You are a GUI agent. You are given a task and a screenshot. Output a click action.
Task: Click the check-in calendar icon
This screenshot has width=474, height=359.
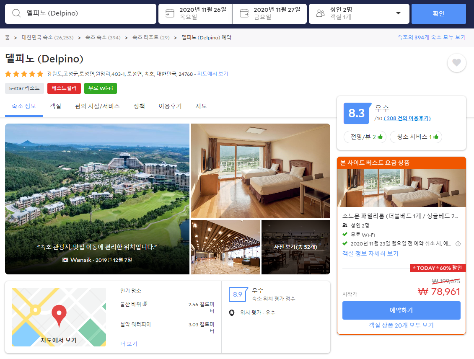pyautogui.click(x=170, y=13)
